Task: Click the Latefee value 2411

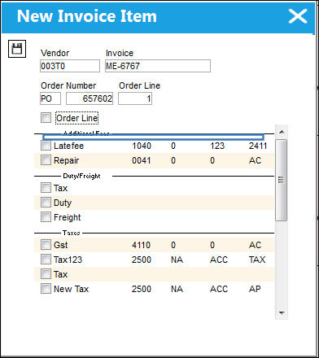Action: click(x=258, y=146)
